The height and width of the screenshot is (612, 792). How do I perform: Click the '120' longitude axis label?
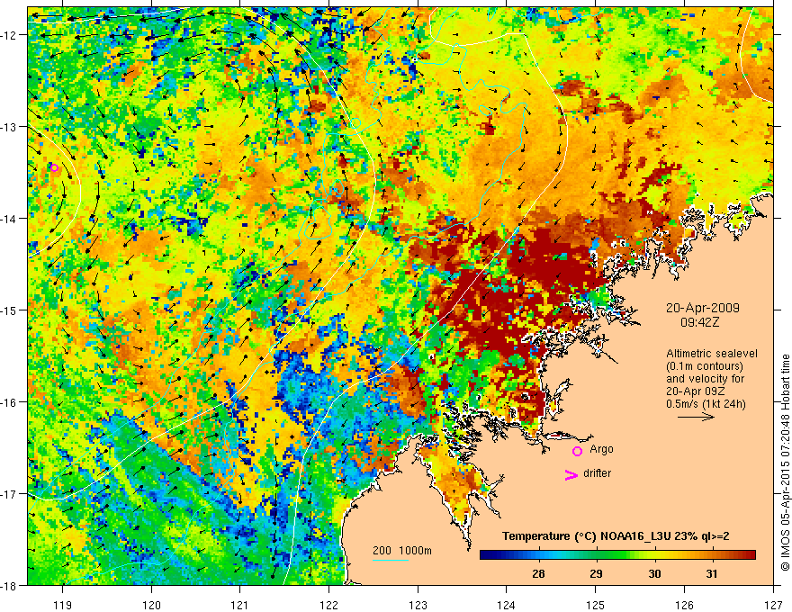pos(151,605)
